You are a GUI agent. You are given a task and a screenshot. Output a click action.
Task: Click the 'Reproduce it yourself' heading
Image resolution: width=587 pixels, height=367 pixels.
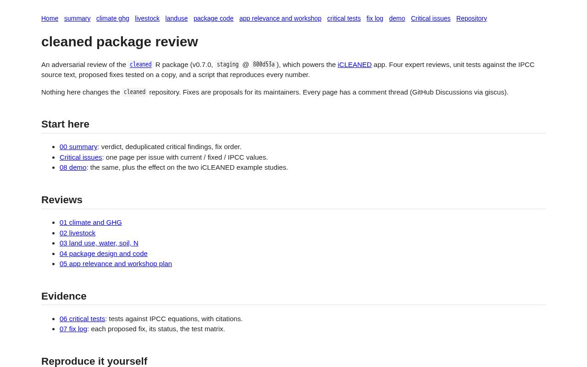click(94, 361)
